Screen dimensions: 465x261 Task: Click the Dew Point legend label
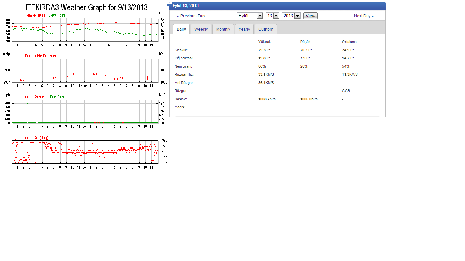(x=57, y=15)
